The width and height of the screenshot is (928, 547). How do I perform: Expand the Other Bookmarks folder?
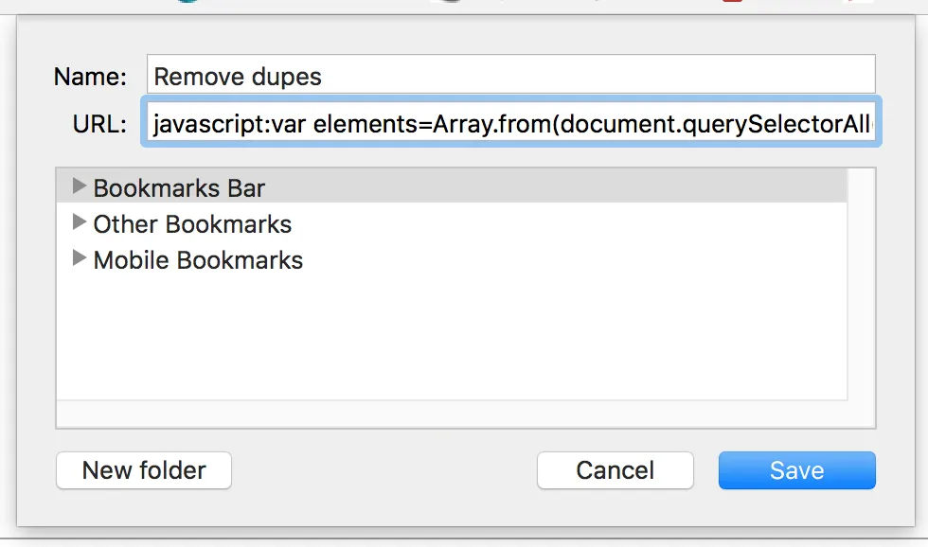click(x=80, y=224)
